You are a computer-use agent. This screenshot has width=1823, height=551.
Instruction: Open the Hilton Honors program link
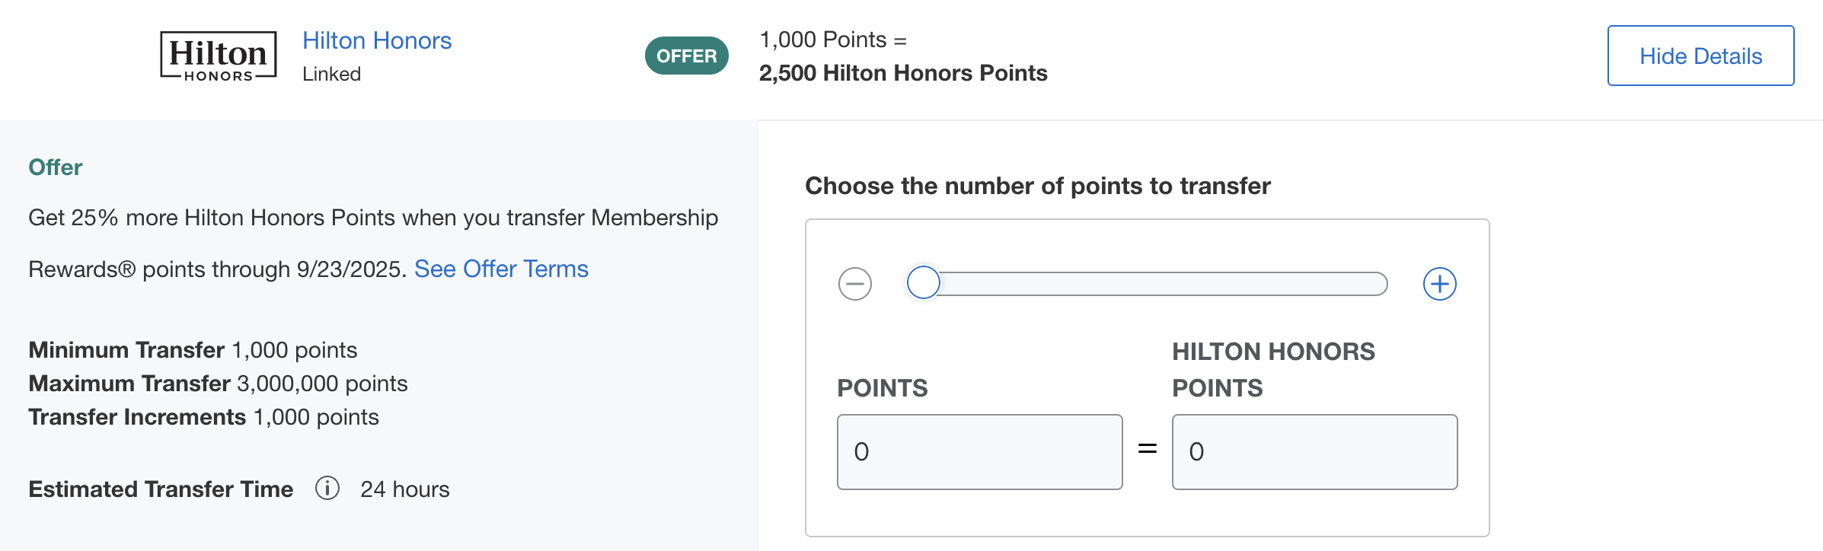pos(377,40)
